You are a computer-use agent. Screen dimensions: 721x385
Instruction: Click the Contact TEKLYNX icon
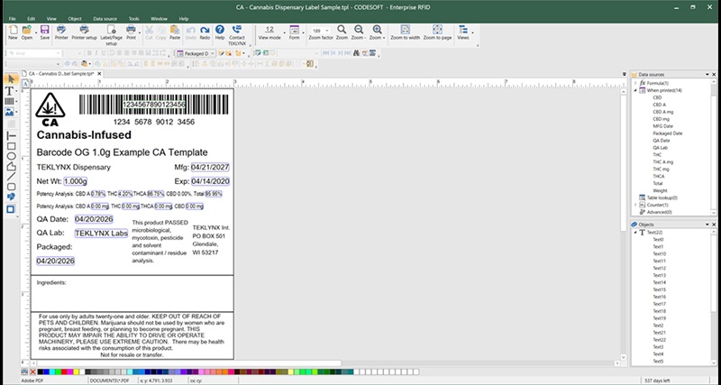pyautogui.click(x=237, y=35)
